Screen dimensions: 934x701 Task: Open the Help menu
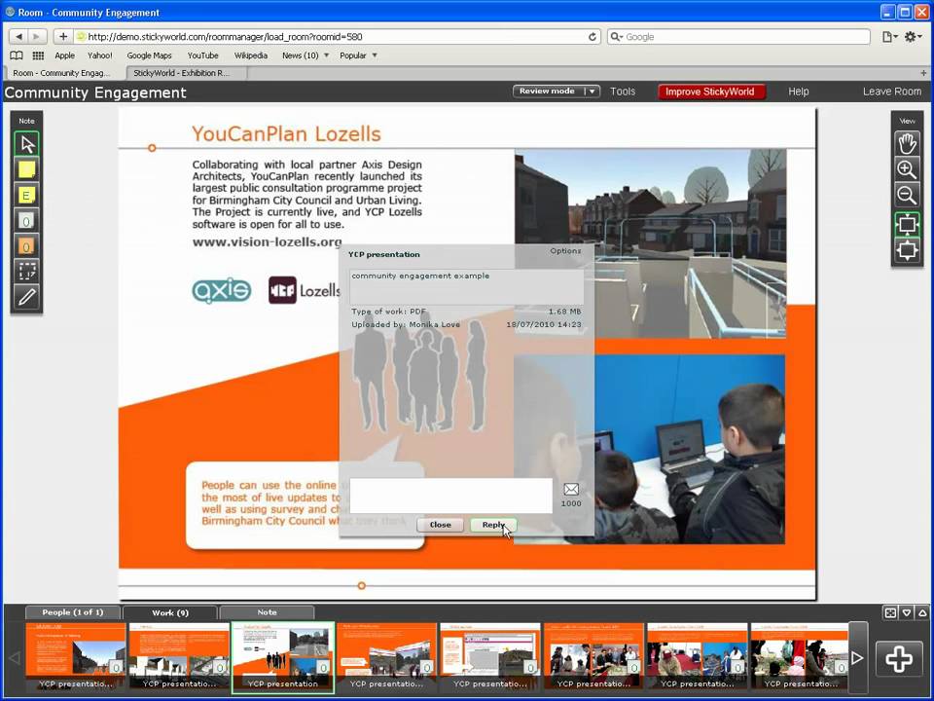pyautogui.click(x=798, y=92)
